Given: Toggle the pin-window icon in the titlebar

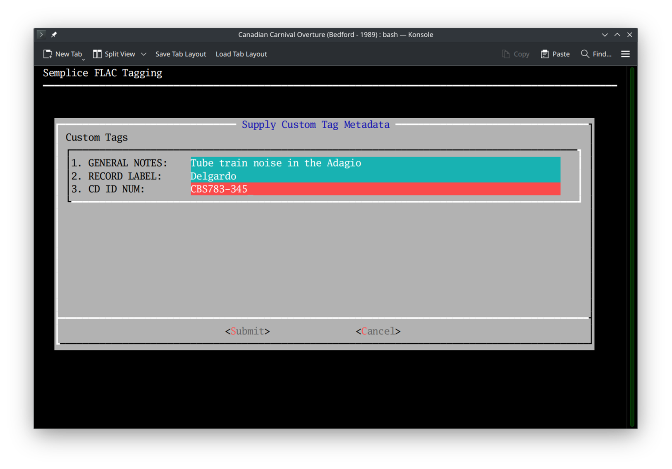Looking at the screenshot, I should coord(54,34).
